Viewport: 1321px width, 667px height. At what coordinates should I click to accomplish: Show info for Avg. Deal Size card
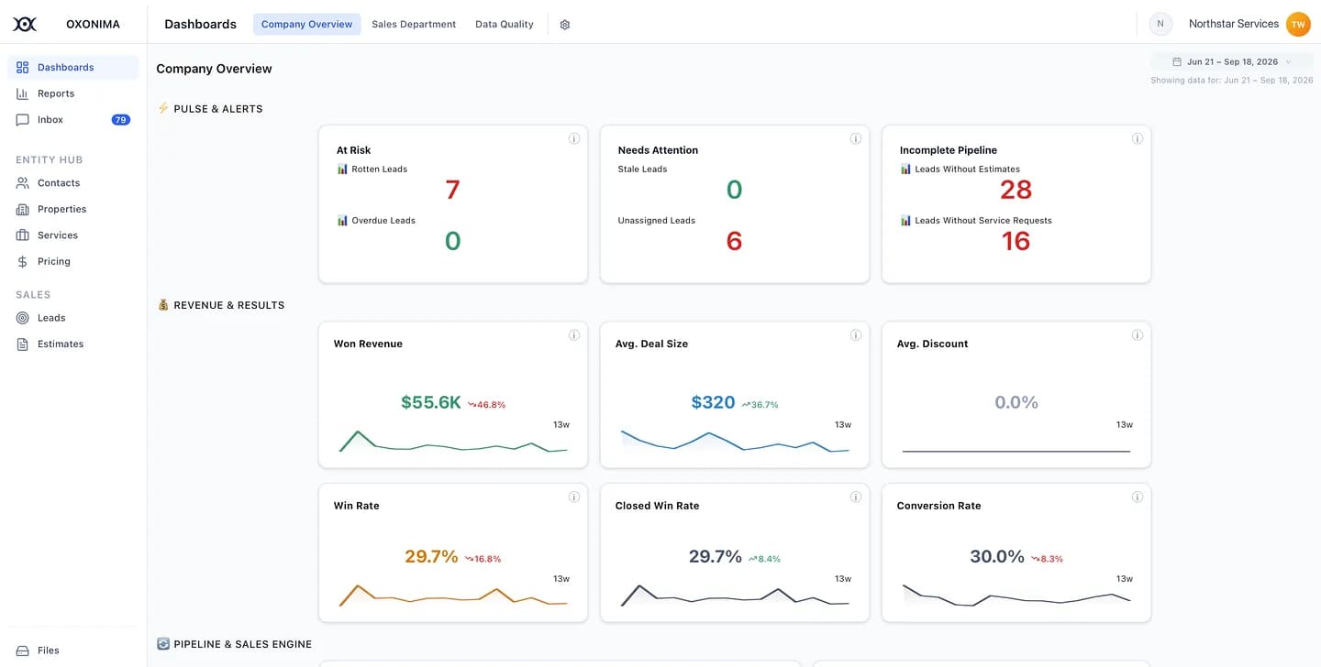856,335
